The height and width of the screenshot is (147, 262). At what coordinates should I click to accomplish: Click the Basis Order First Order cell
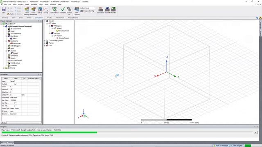coord(16,98)
